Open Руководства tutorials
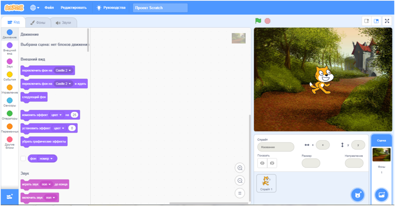Screen dimensions: 395x206 point(111,8)
